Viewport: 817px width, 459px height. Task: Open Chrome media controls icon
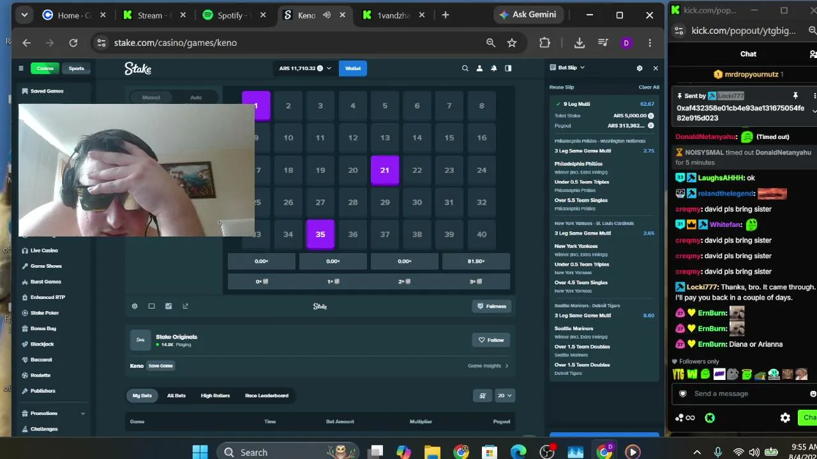(x=603, y=43)
